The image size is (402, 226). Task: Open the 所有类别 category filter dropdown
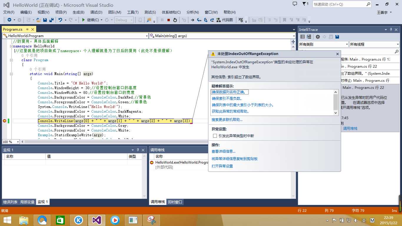pyautogui.click(x=347, y=44)
